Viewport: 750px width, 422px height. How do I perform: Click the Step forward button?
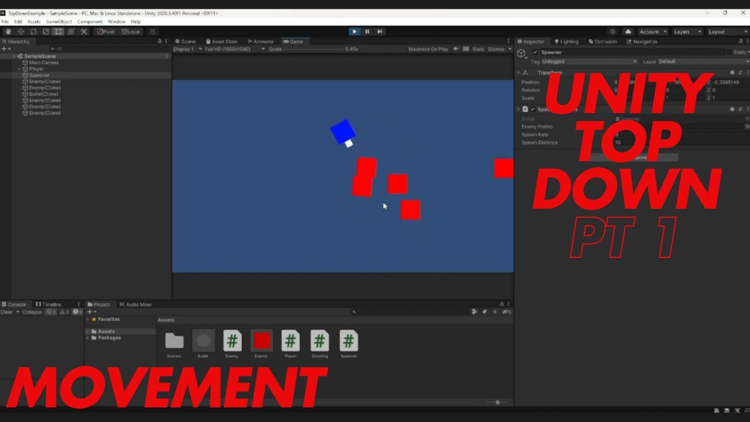(x=380, y=32)
